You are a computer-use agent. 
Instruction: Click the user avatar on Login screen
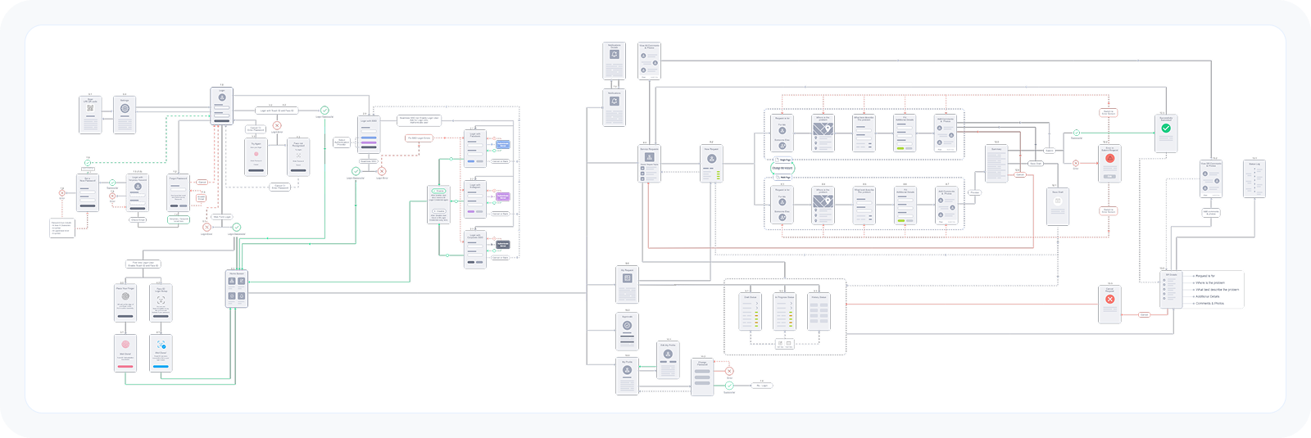click(221, 97)
